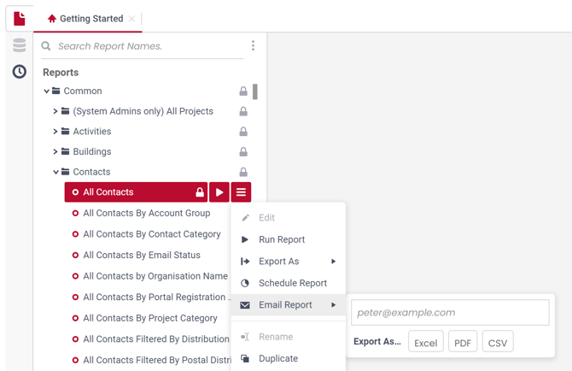Click the lock icon on Activities folder
Viewport: 572px width, 371px height.
tap(243, 132)
